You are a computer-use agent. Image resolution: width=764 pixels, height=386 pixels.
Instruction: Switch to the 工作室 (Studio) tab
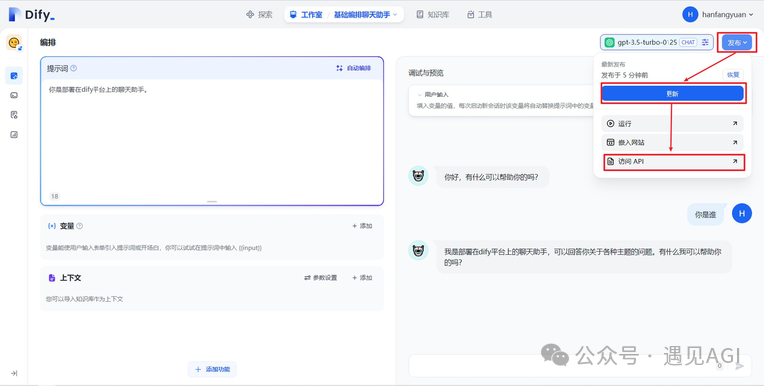(306, 15)
